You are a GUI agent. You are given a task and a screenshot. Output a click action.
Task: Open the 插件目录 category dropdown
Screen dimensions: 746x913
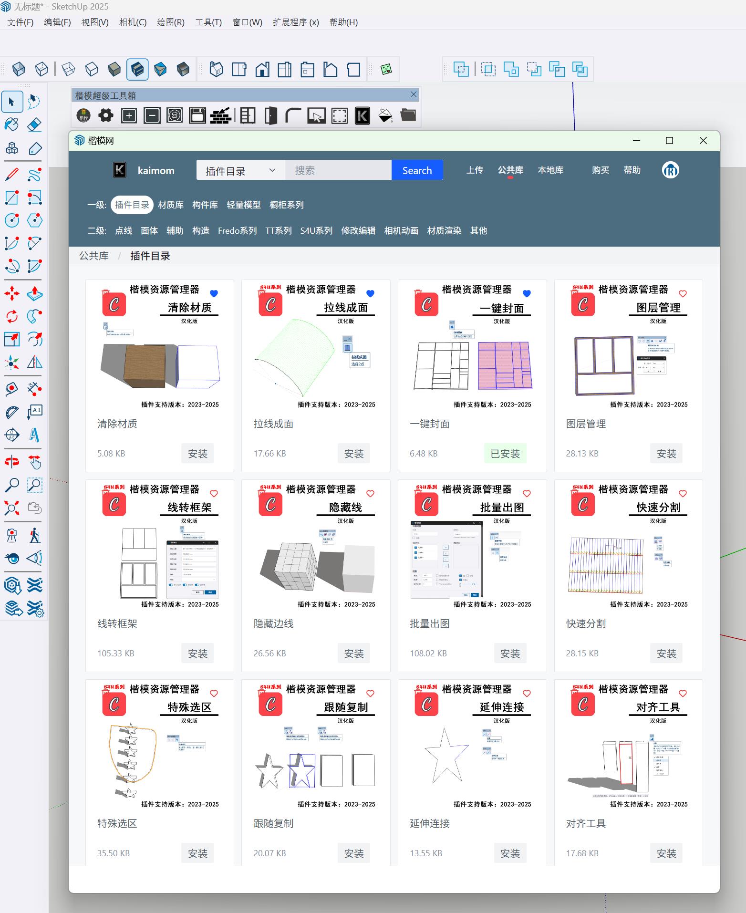click(241, 170)
